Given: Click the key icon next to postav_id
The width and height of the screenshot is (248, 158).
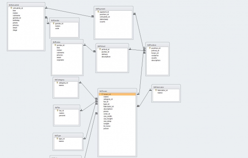Looking at the screenshot, I should click(55, 45).
